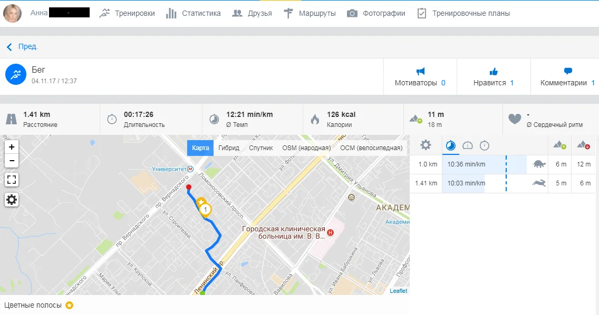Click the Комментарии label
The image size is (599, 315).
[564, 83]
